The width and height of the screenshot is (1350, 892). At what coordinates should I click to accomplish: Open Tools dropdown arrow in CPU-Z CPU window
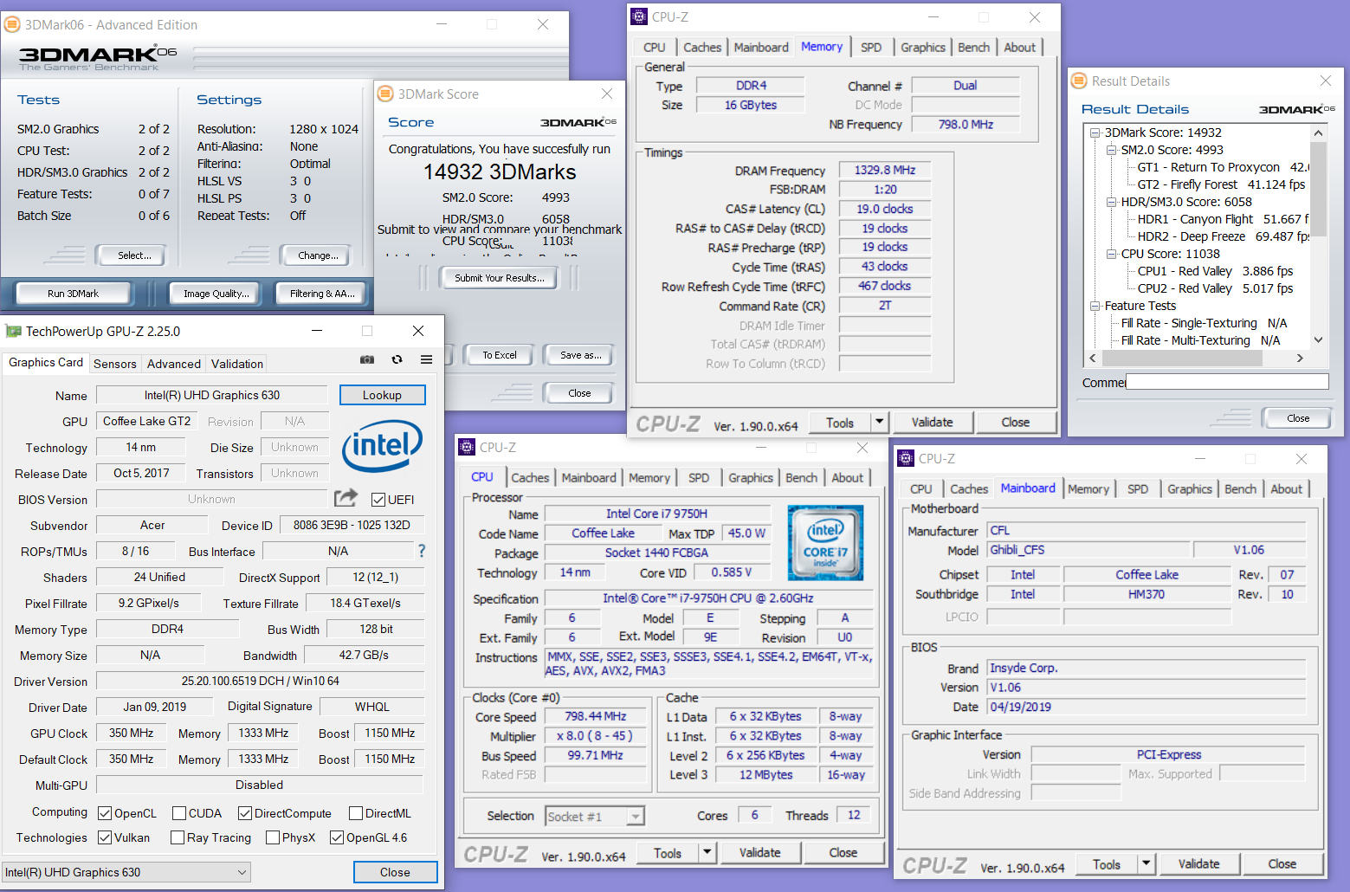(707, 852)
